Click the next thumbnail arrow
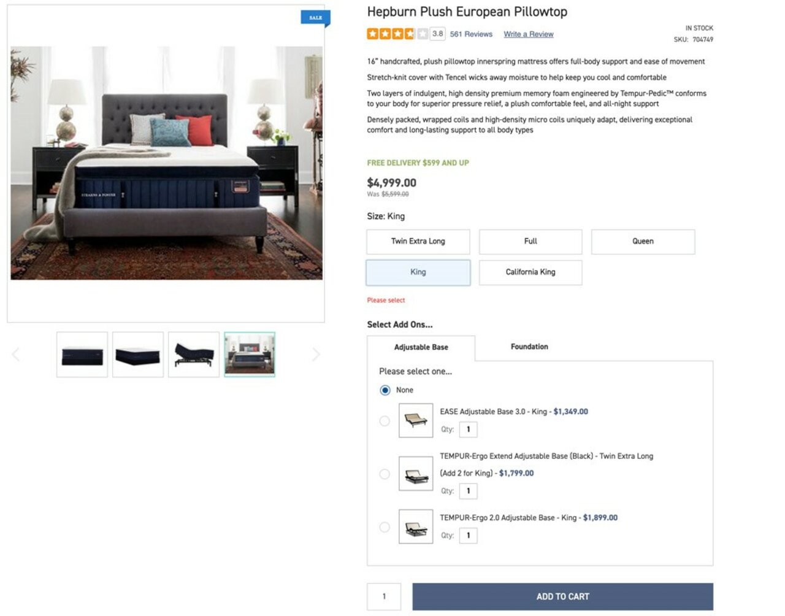Screen dimensions: 785x616 (316, 354)
